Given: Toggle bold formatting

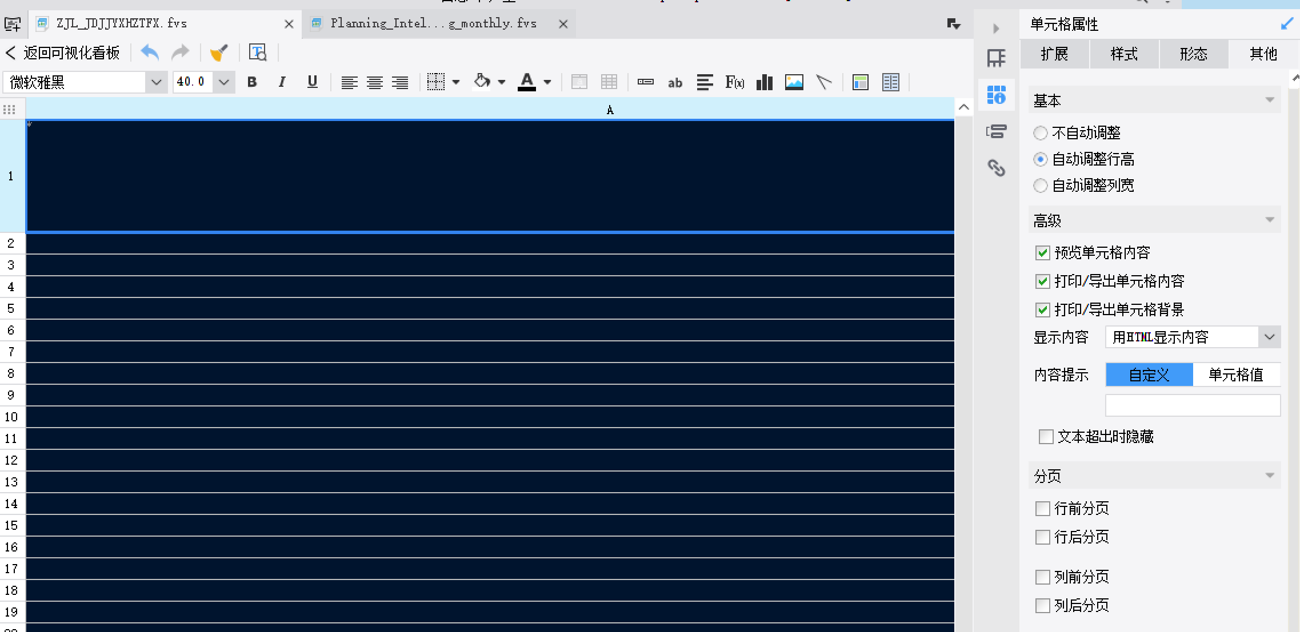Looking at the screenshot, I should pos(252,82).
